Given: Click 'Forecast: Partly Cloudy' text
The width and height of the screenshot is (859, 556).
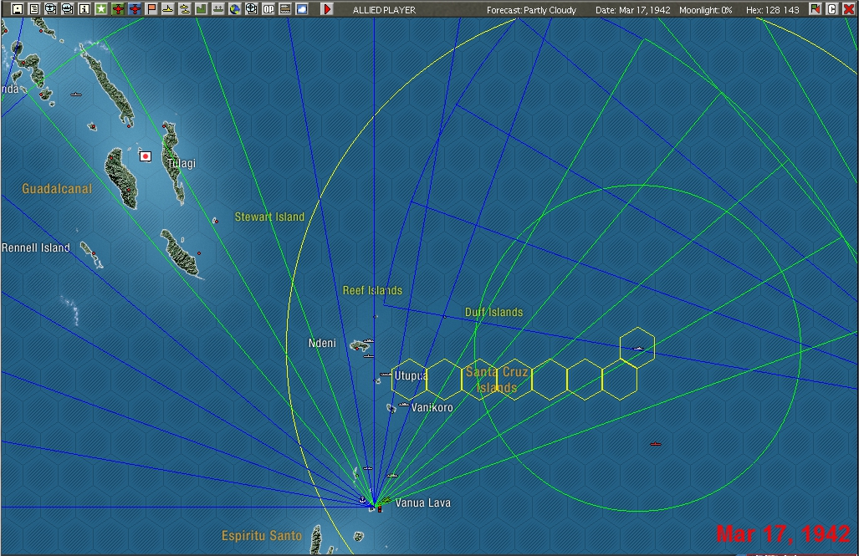Looking at the screenshot, I should point(531,10).
